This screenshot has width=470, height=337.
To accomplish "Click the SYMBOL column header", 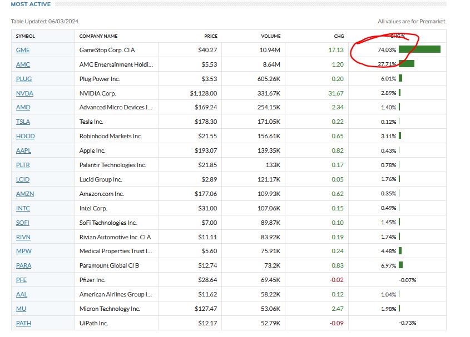I will tap(25, 36).
